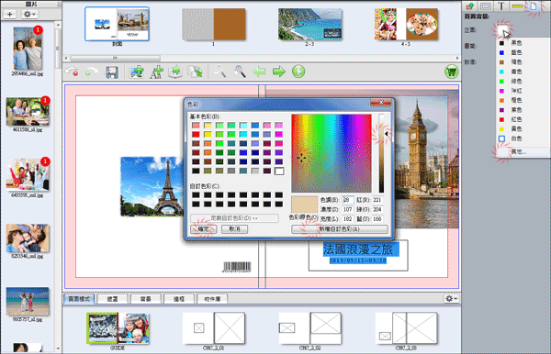Click the zoom in magnifier icon
Screen dimensions: 551x354
(x=240, y=72)
